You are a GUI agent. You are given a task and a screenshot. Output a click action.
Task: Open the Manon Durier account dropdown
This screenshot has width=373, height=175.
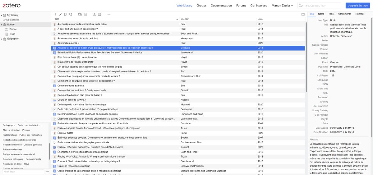click(x=282, y=6)
